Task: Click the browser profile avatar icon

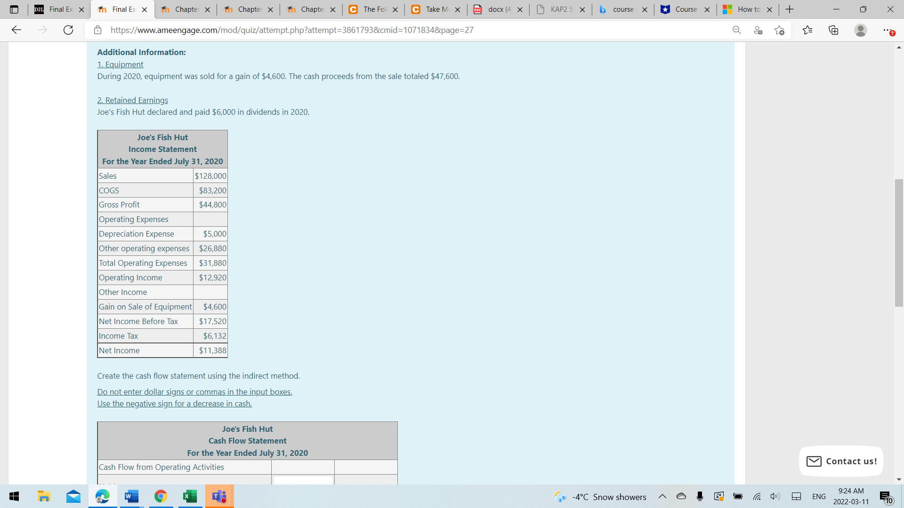Action: click(860, 30)
